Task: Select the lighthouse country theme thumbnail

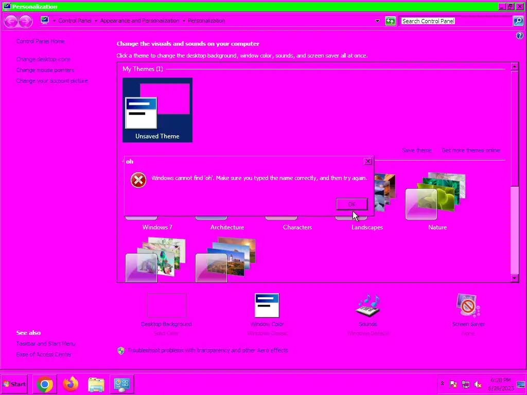Action: 226,259
